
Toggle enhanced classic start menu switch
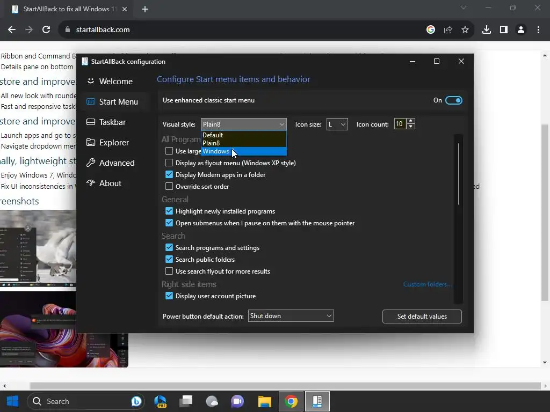(x=453, y=100)
